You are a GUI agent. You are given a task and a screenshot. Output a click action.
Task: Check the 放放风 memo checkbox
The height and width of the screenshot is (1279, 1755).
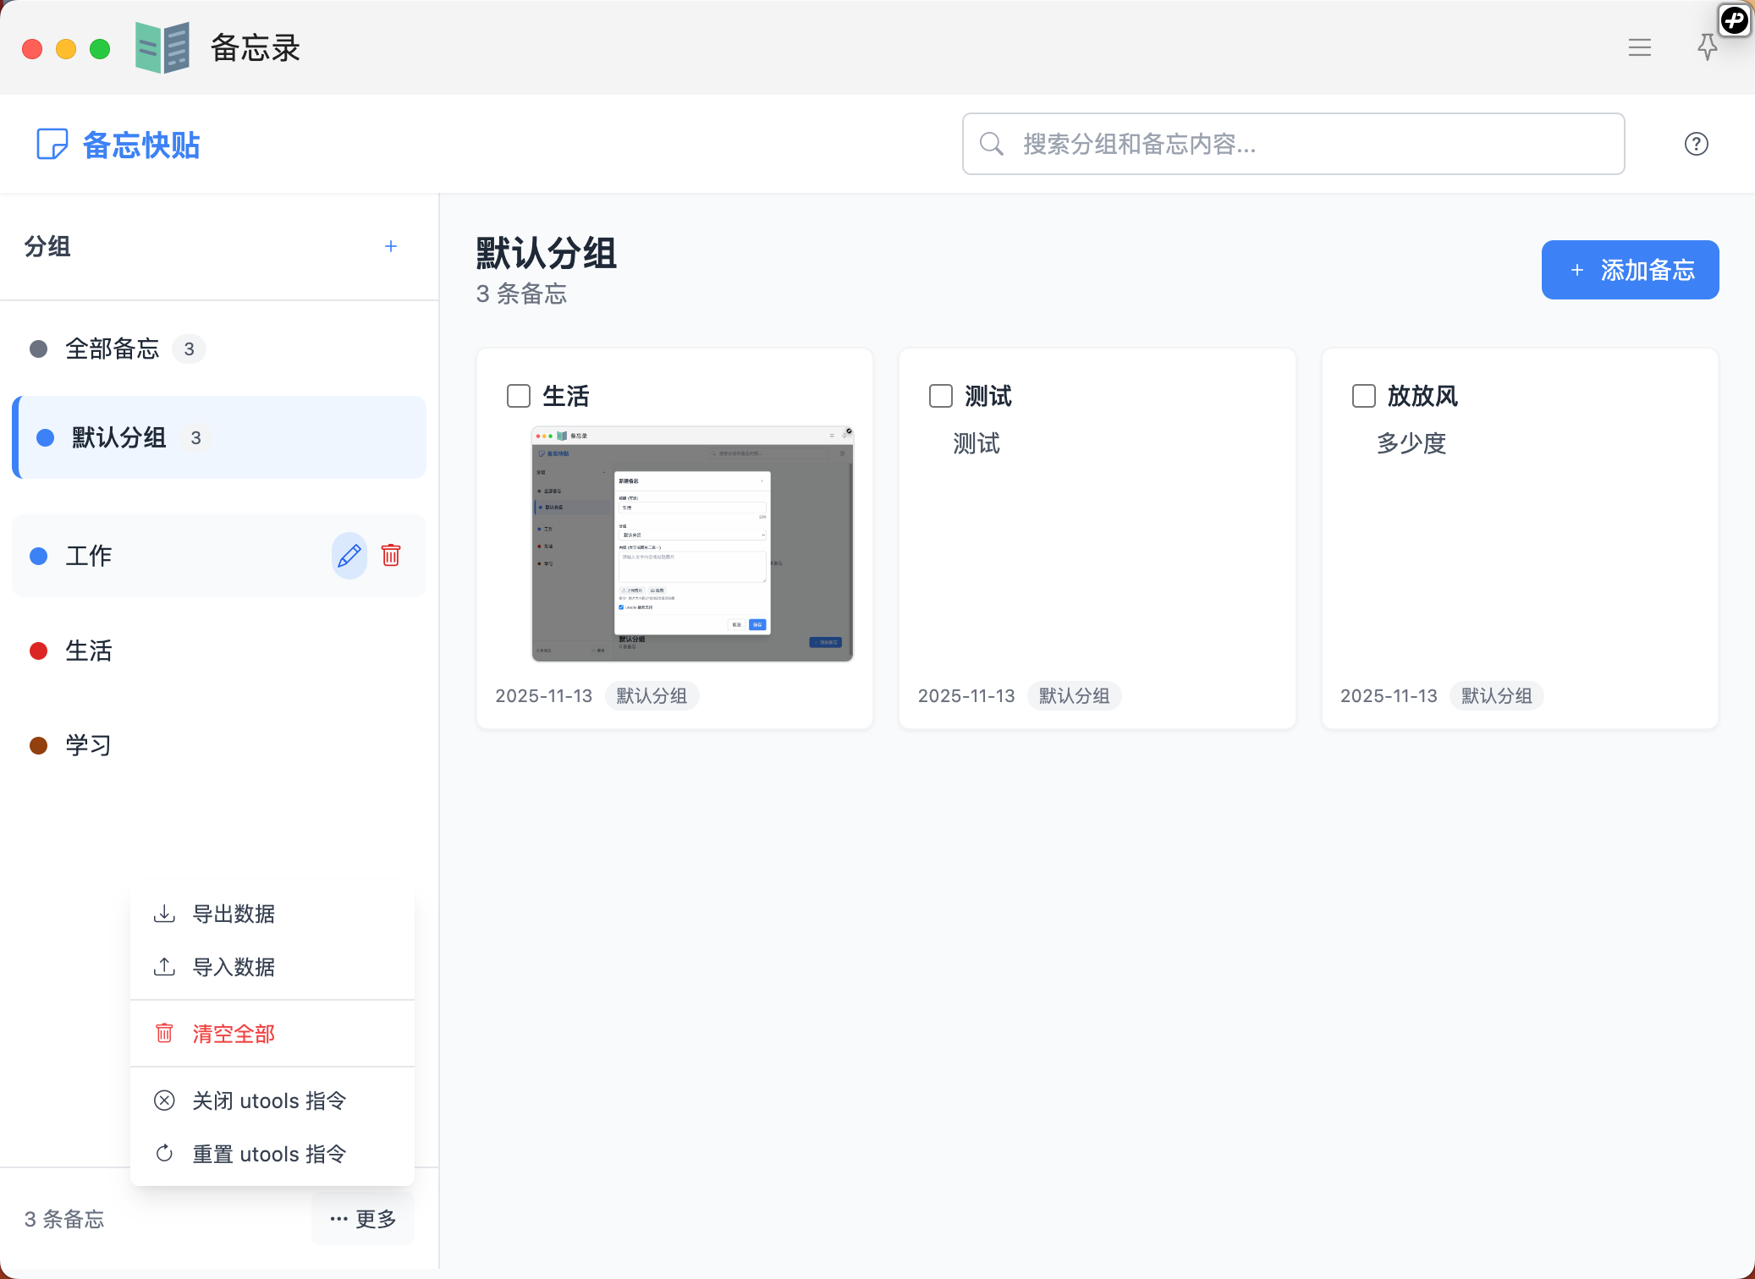point(1363,396)
